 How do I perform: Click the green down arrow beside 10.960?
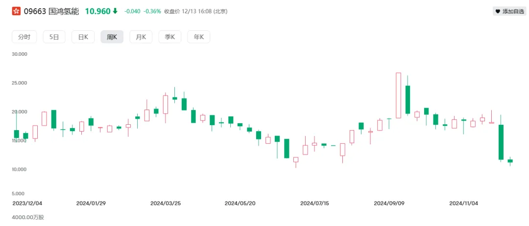(115, 11)
